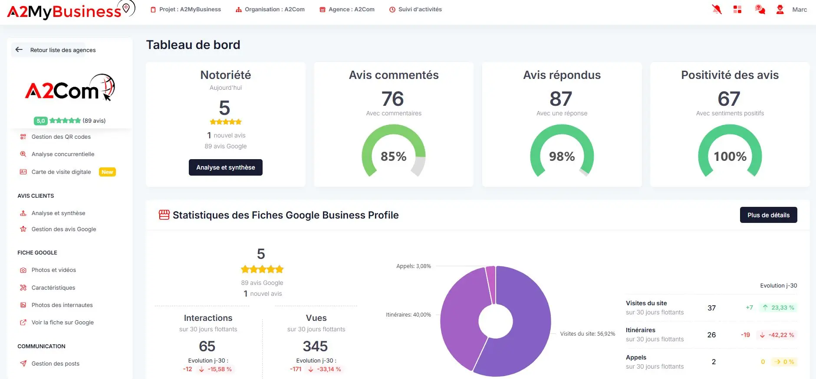The height and width of the screenshot is (379, 816).
Task: Click the 'Appels: 3,08%' chart label
Action: [414, 266]
